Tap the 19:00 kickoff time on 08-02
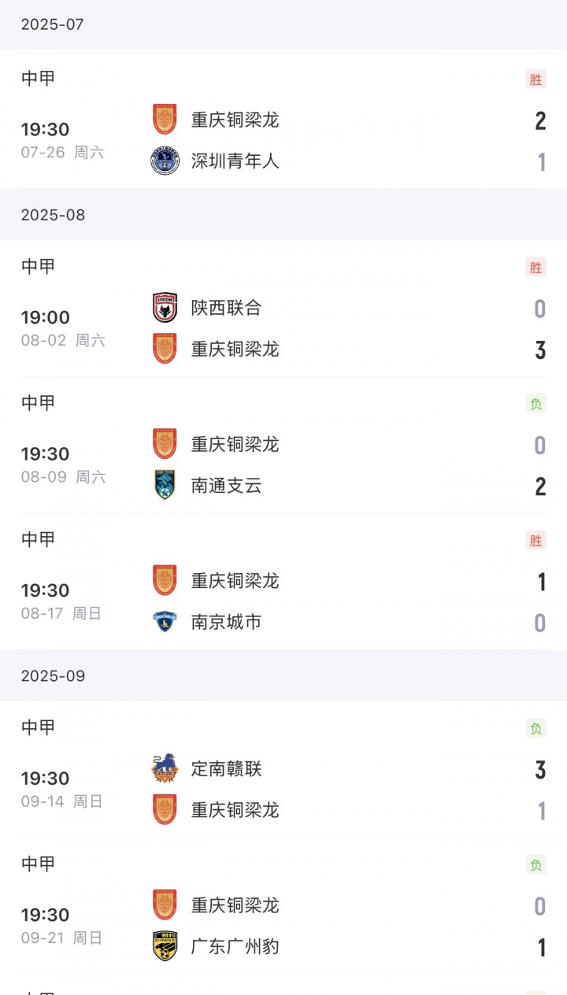The height and width of the screenshot is (995, 567). click(45, 317)
